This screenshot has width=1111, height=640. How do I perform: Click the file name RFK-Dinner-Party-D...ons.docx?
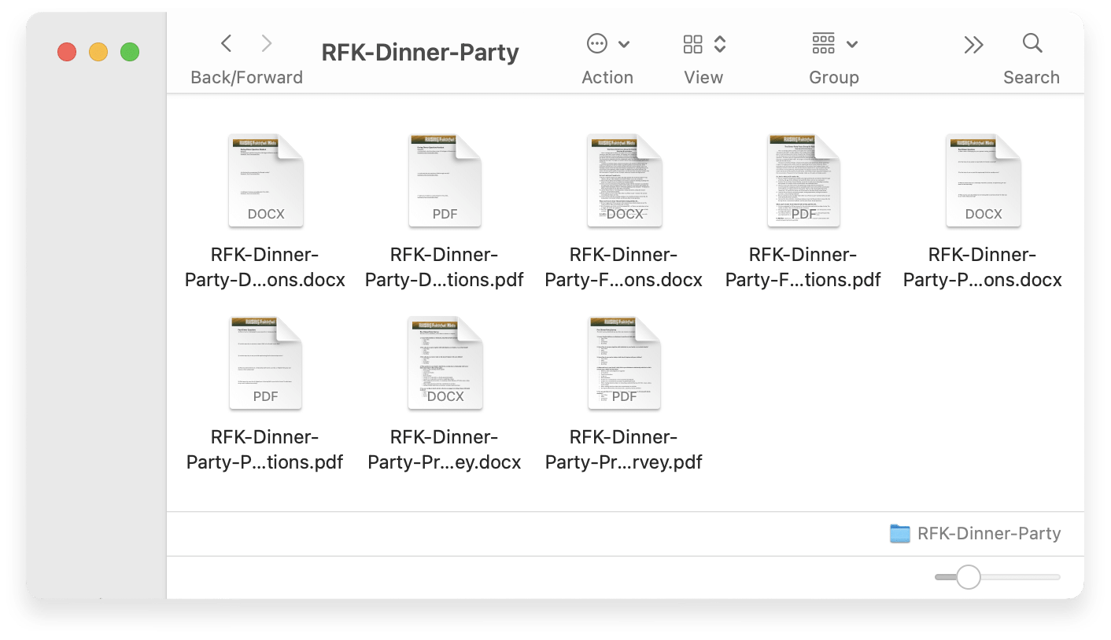coord(265,267)
